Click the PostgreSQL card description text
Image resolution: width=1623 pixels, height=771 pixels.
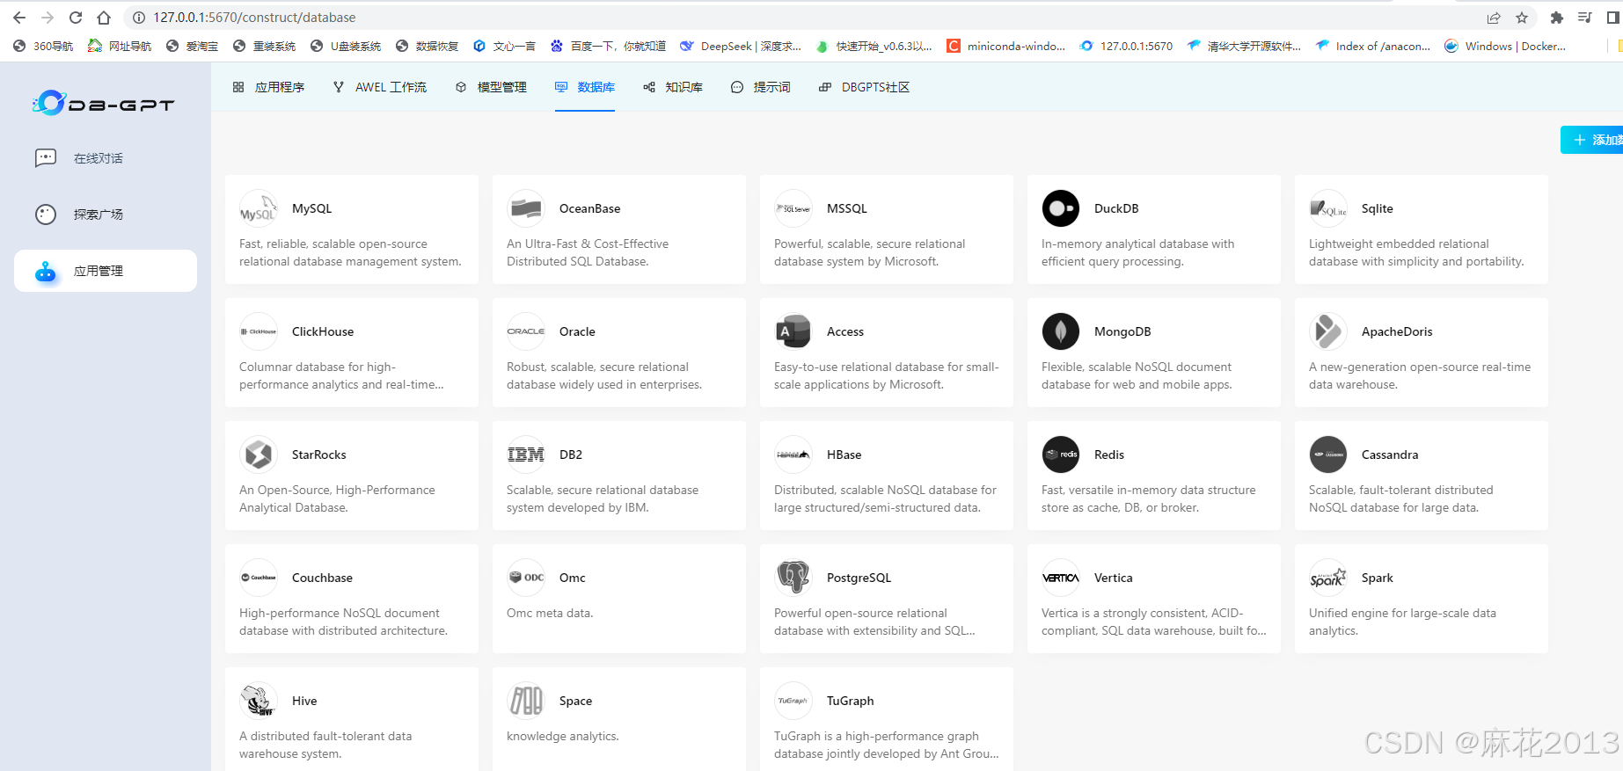pyautogui.click(x=874, y=622)
